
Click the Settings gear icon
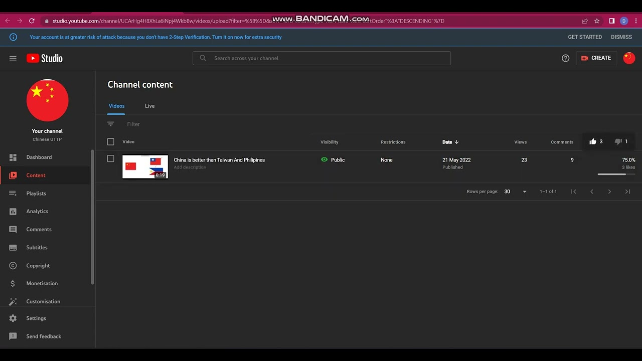pos(13,318)
